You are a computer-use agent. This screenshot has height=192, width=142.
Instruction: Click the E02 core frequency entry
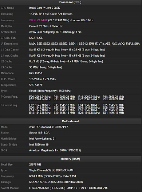(x=40, y=105)
